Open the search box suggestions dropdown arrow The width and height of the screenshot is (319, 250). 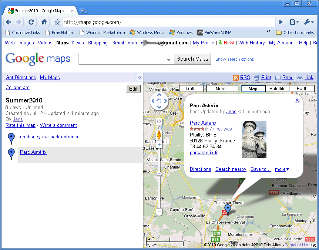tap(168, 60)
